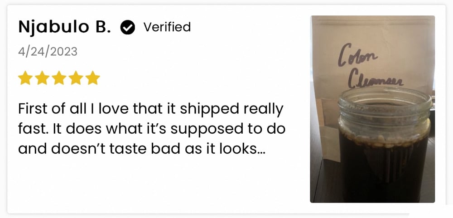Expand the review via trailing ellipsis
Viewport: 453px width, 218px height.
point(261,150)
